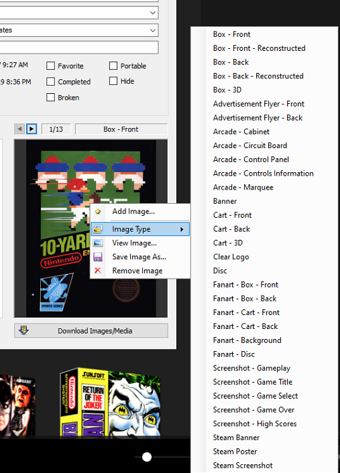Toggle the Hide checkbox
Image resolution: width=340 pixels, height=473 pixels.
pyautogui.click(x=113, y=81)
